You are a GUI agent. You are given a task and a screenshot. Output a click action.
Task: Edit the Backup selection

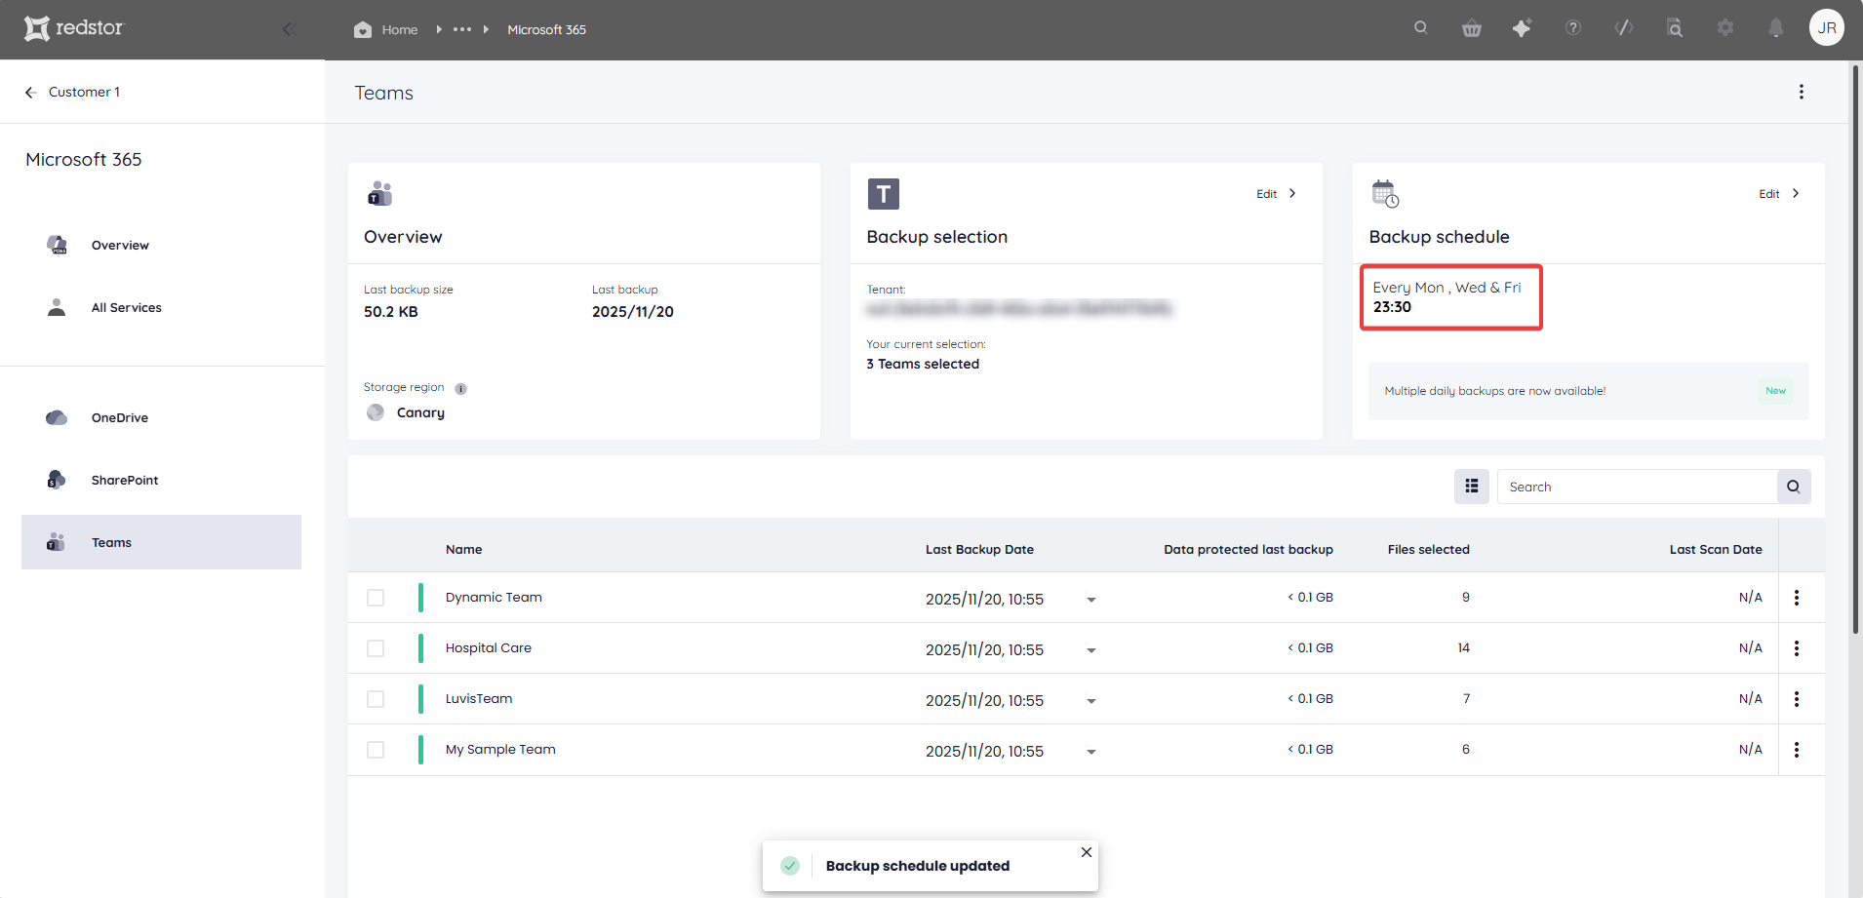pos(1276,194)
